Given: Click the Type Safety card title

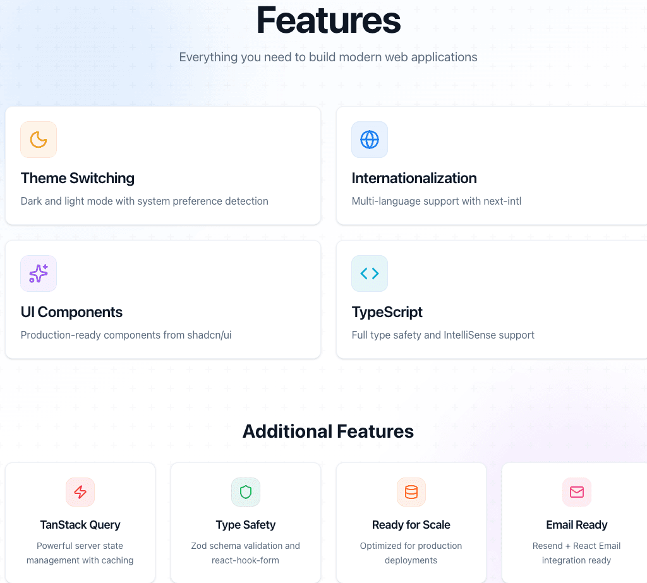Looking at the screenshot, I should (246, 525).
